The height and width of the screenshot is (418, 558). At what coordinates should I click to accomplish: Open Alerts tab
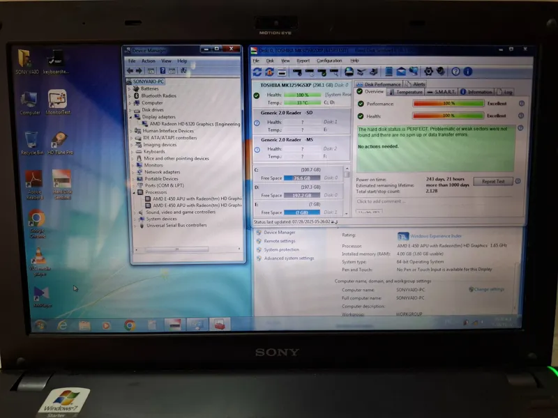pyautogui.click(x=415, y=84)
